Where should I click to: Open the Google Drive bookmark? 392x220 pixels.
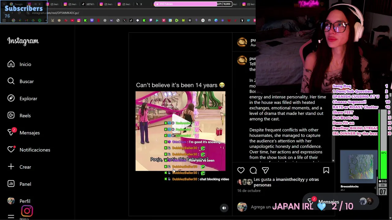click(33, 20)
